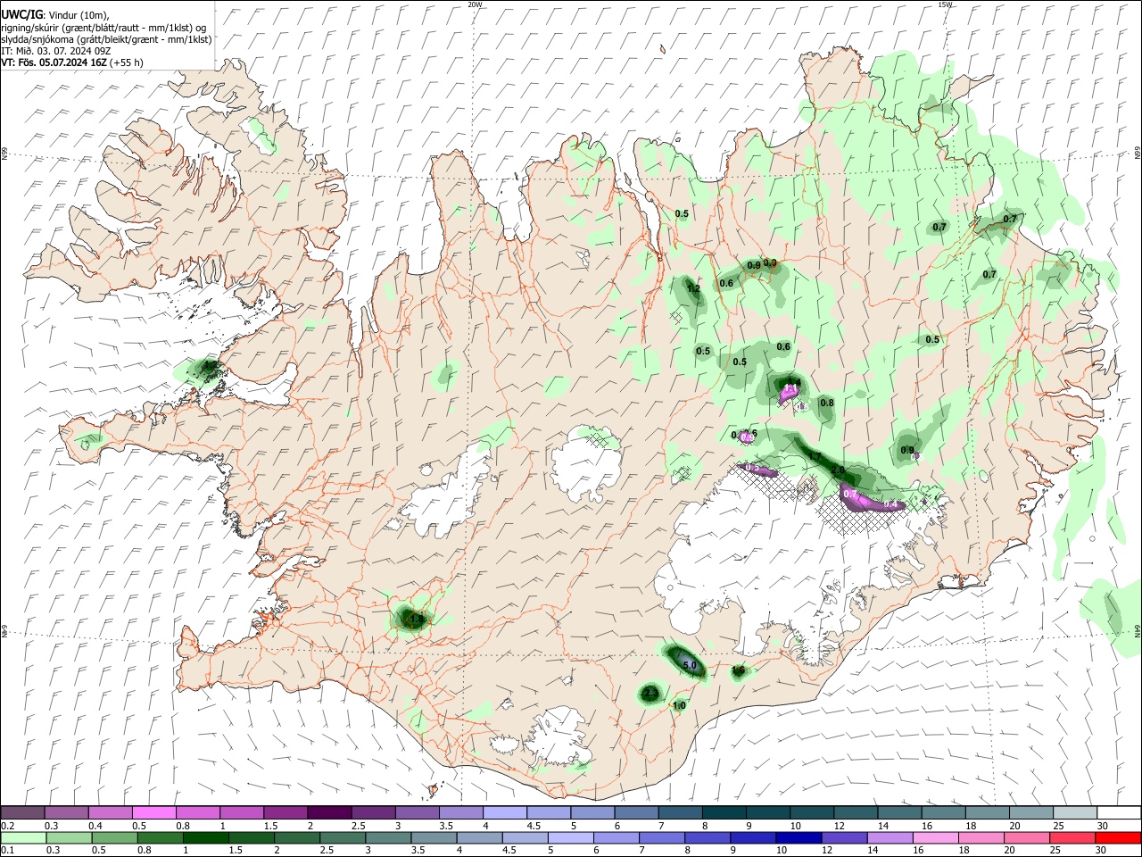1142x857 pixels.
Task: Click the '1.2' precipitation value on the map
Action: pos(693,288)
